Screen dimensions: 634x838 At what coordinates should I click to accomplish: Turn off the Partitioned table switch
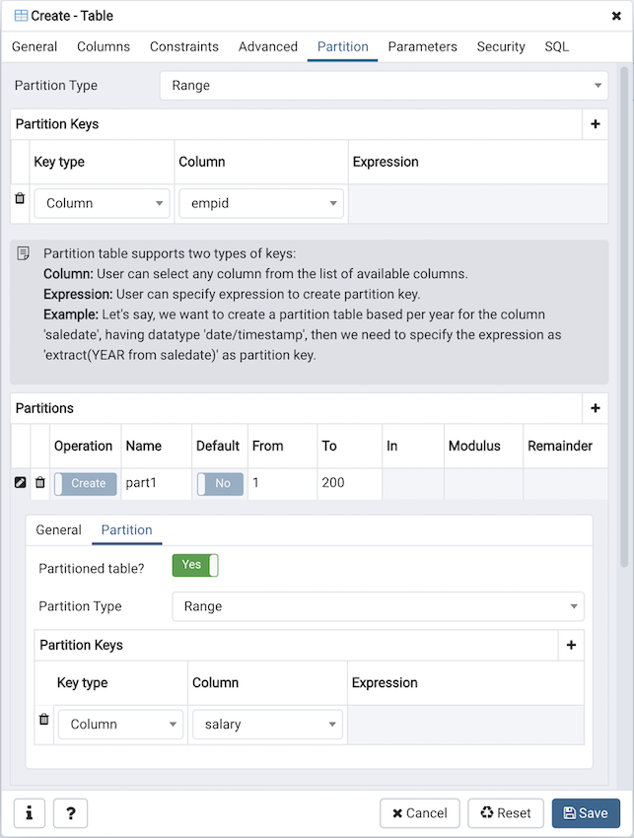[195, 565]
